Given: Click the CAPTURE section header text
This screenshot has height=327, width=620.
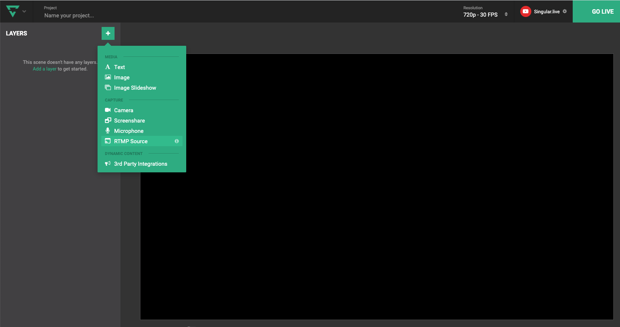Looking at the screenshot, I should (x=114, y=100).
